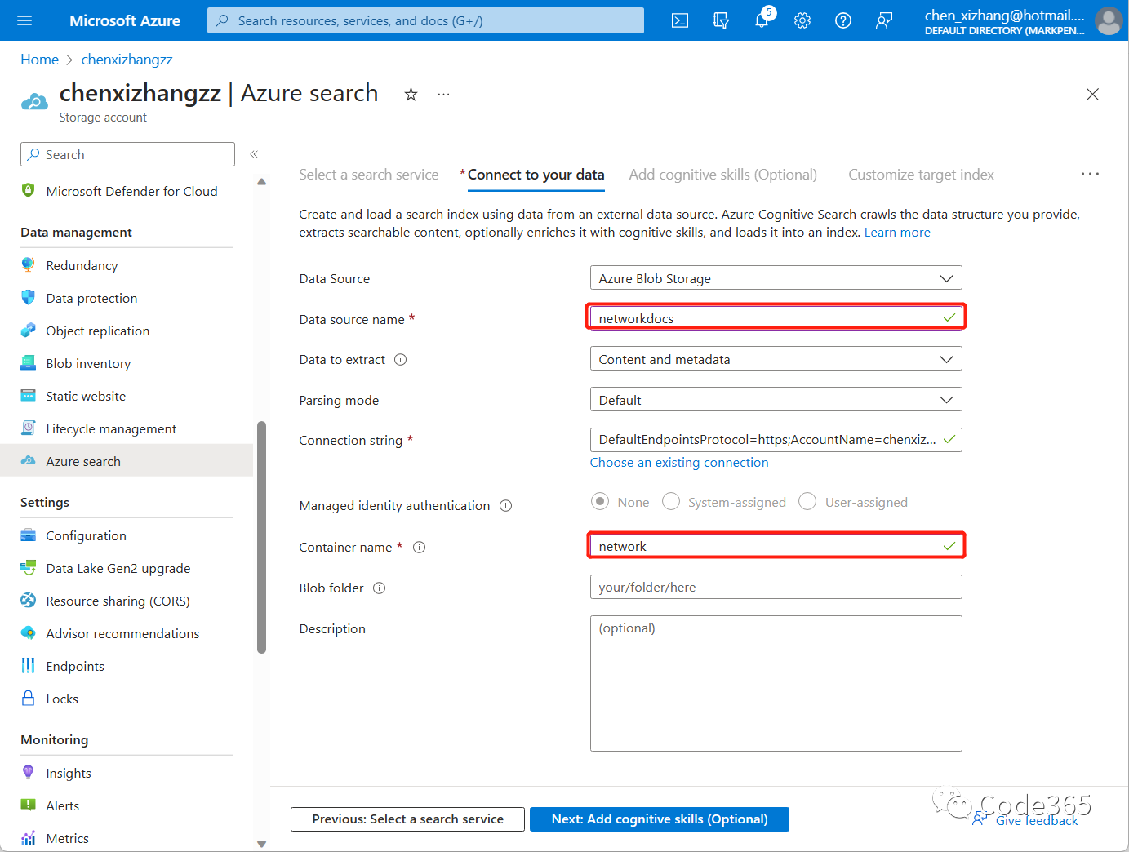Open the Parsing mode dropdown
This screenshot has width=1129, height=852.
pyautogui.click(x=775, y=399)
